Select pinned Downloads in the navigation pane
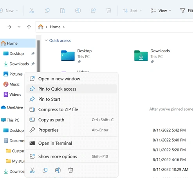Screen dimensions: 193x178 pos(18,64)
